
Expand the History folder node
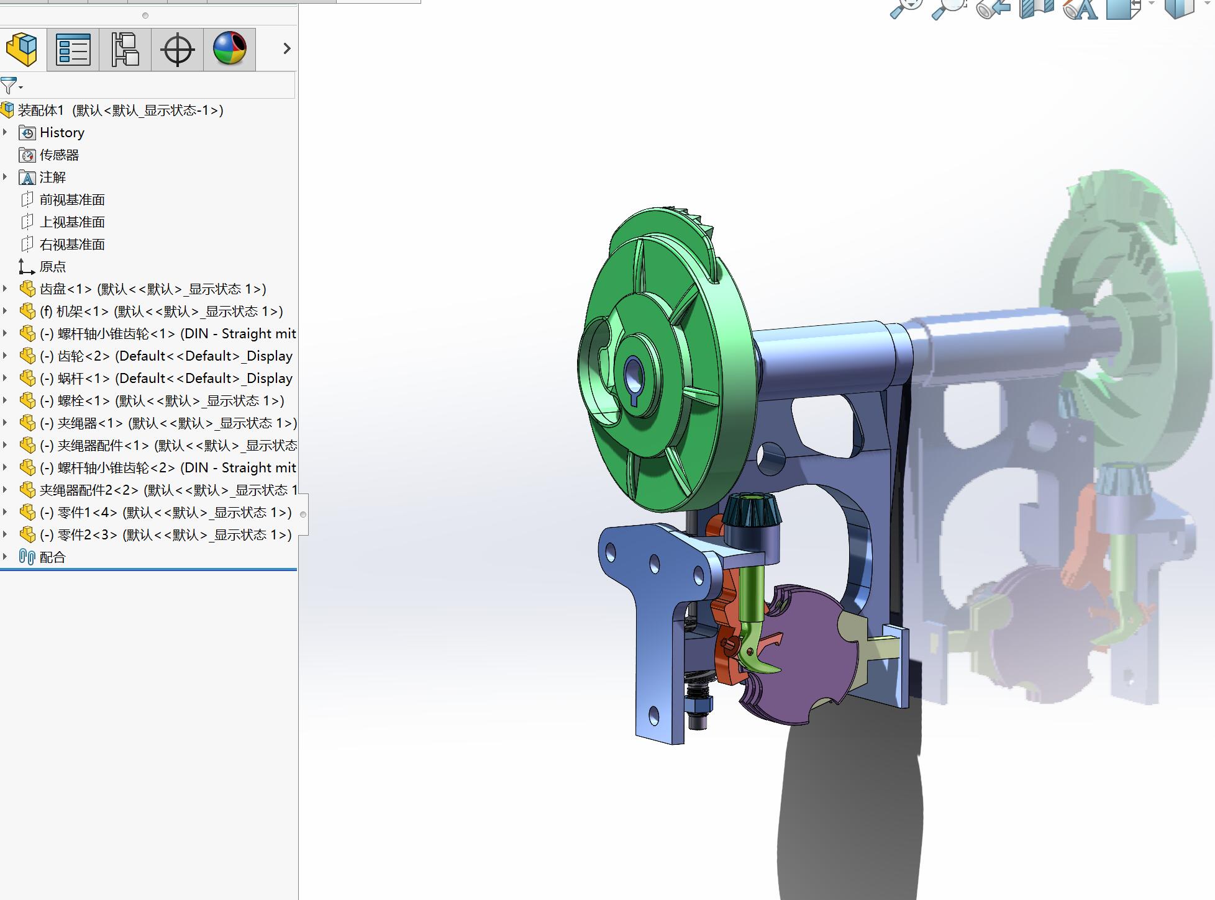pyautogui.click(x=6, y=132)
